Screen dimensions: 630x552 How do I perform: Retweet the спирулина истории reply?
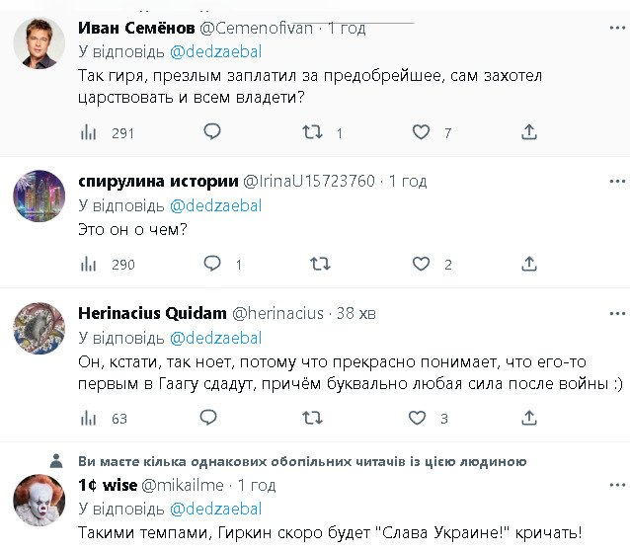coord(318,264)
